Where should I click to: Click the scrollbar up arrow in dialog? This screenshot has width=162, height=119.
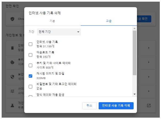tap(134, 28)
